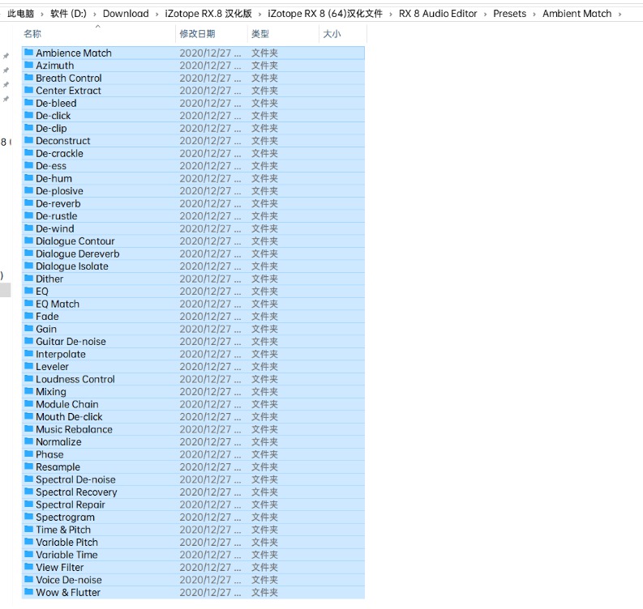Select the Interpolate folder name
Viewport: 643px width, 609px height.
61,354
